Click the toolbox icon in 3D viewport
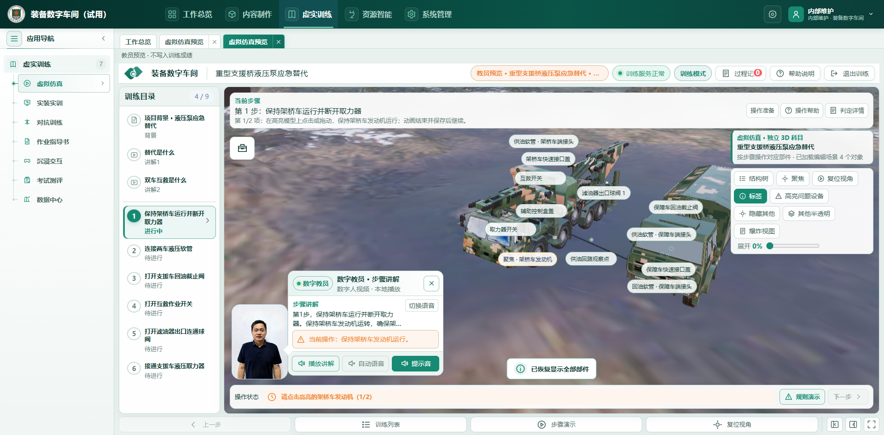 tap(242, 148)
